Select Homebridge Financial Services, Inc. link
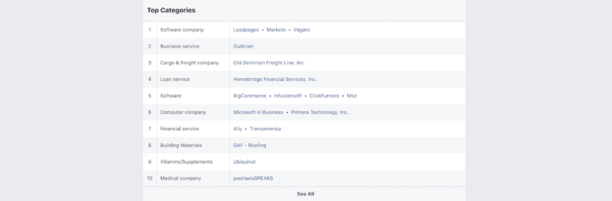612x201 pixels. coord(275,79)
